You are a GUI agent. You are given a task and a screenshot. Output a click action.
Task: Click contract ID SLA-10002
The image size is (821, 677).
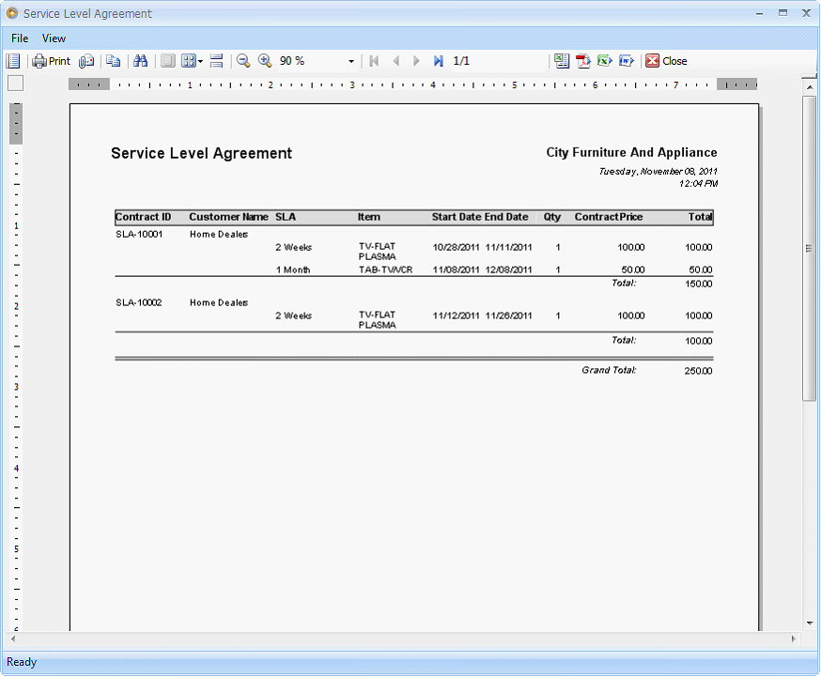(x=139, y=303)
